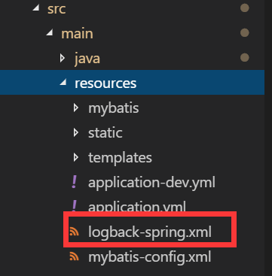This screenshot has height=276, width=272.
Task: Click the modified-status dot on java row
Action: [245, 58]
